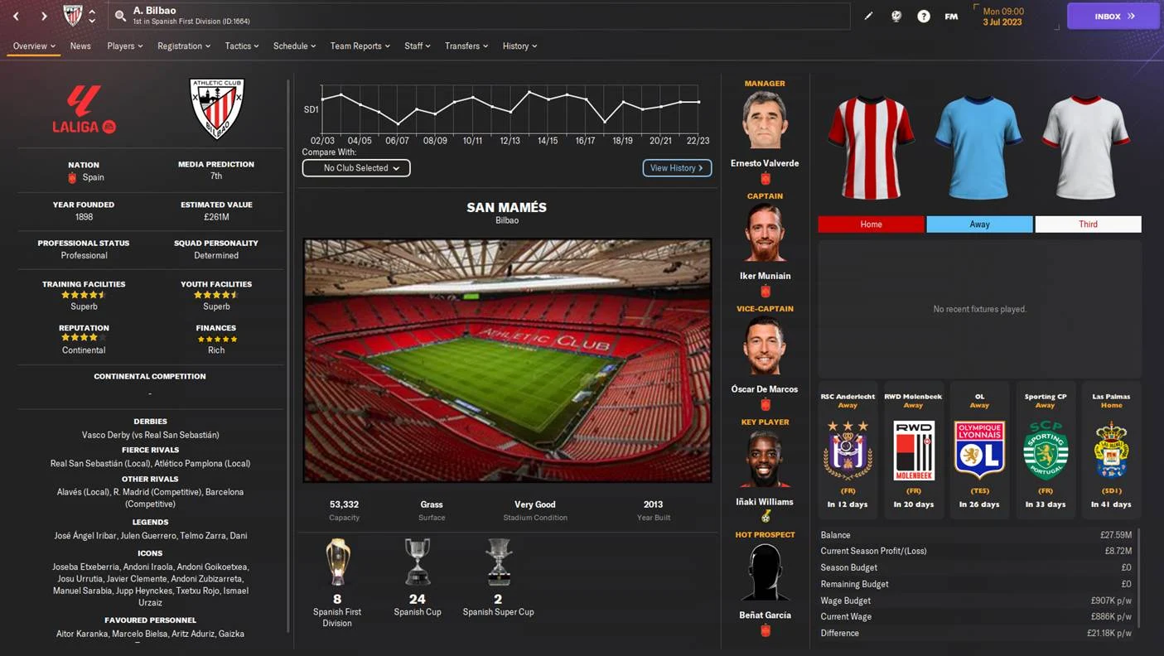This screenshot has height=656, width=1164.
Task: Click the white third shirt image
Action: click(x=1086, y=147)
